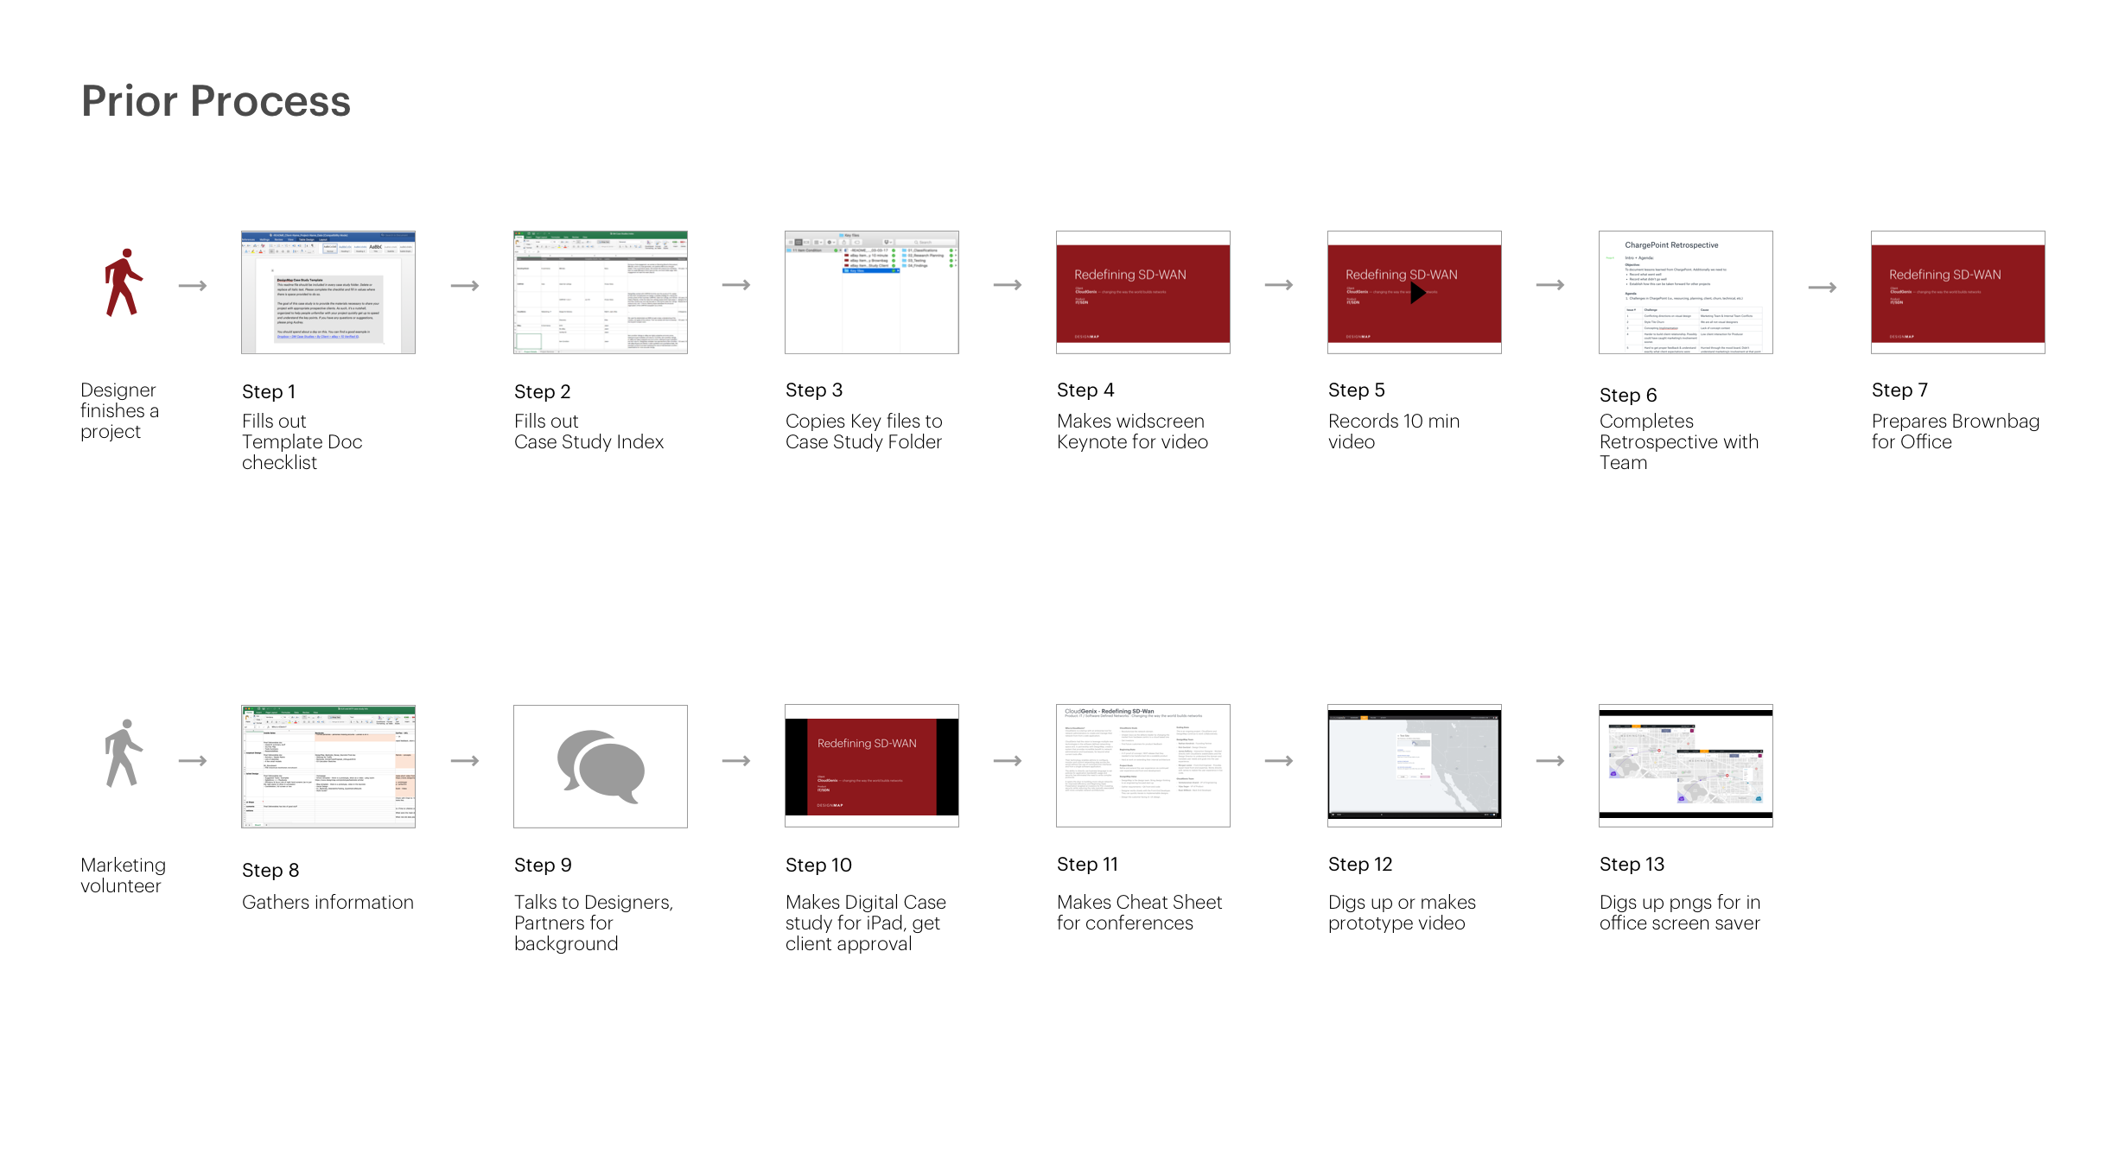The width and height of the screenshot is (2125, 1167).
Task: Click arrow leading into Step 7 thumbnail
Action: [x=1823, y=288]
